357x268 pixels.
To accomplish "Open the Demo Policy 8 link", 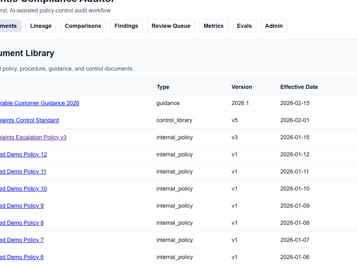I will point(22,223).
